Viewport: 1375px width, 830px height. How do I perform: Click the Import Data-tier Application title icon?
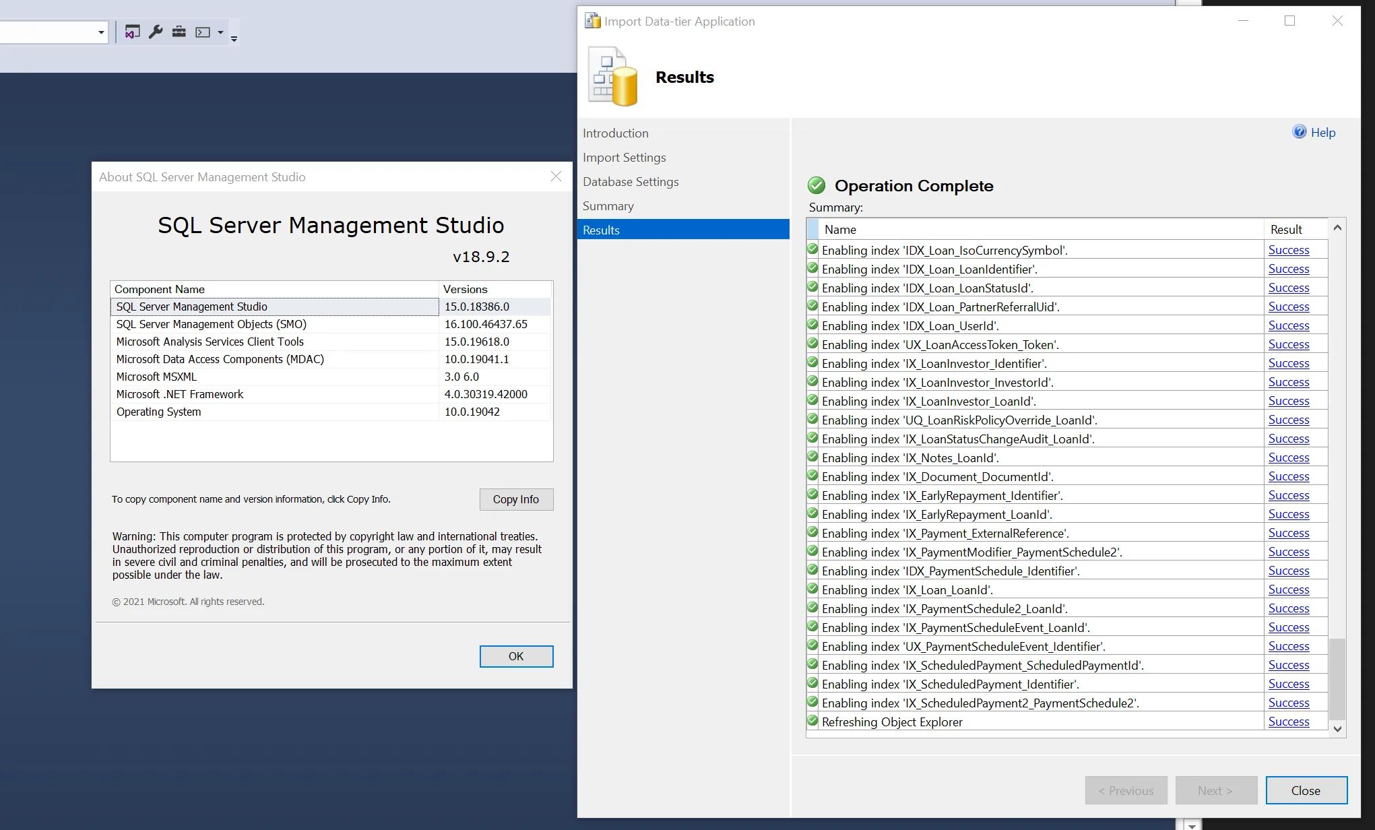(x=592, y=21)
